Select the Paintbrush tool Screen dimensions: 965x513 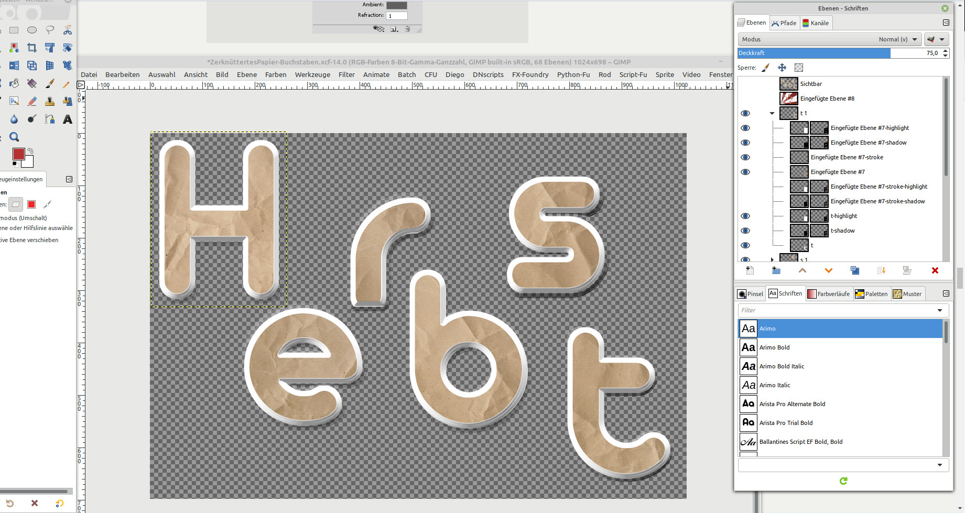click(x=50, y=84)
